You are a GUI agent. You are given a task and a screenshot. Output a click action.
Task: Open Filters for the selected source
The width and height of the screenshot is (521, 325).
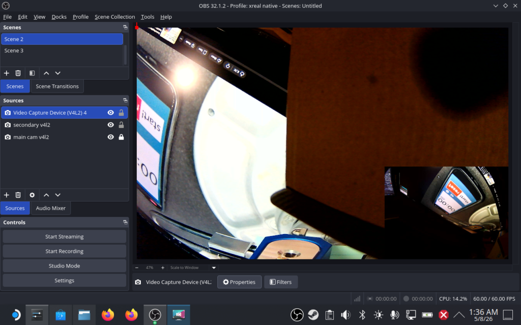[281, 282]
